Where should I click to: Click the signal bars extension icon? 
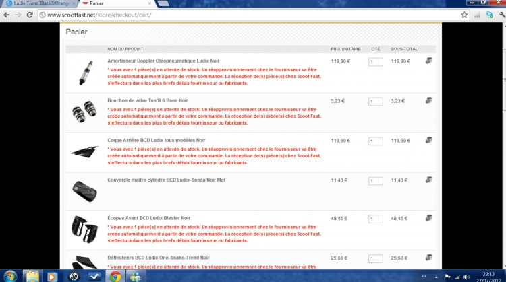[477, 15]
